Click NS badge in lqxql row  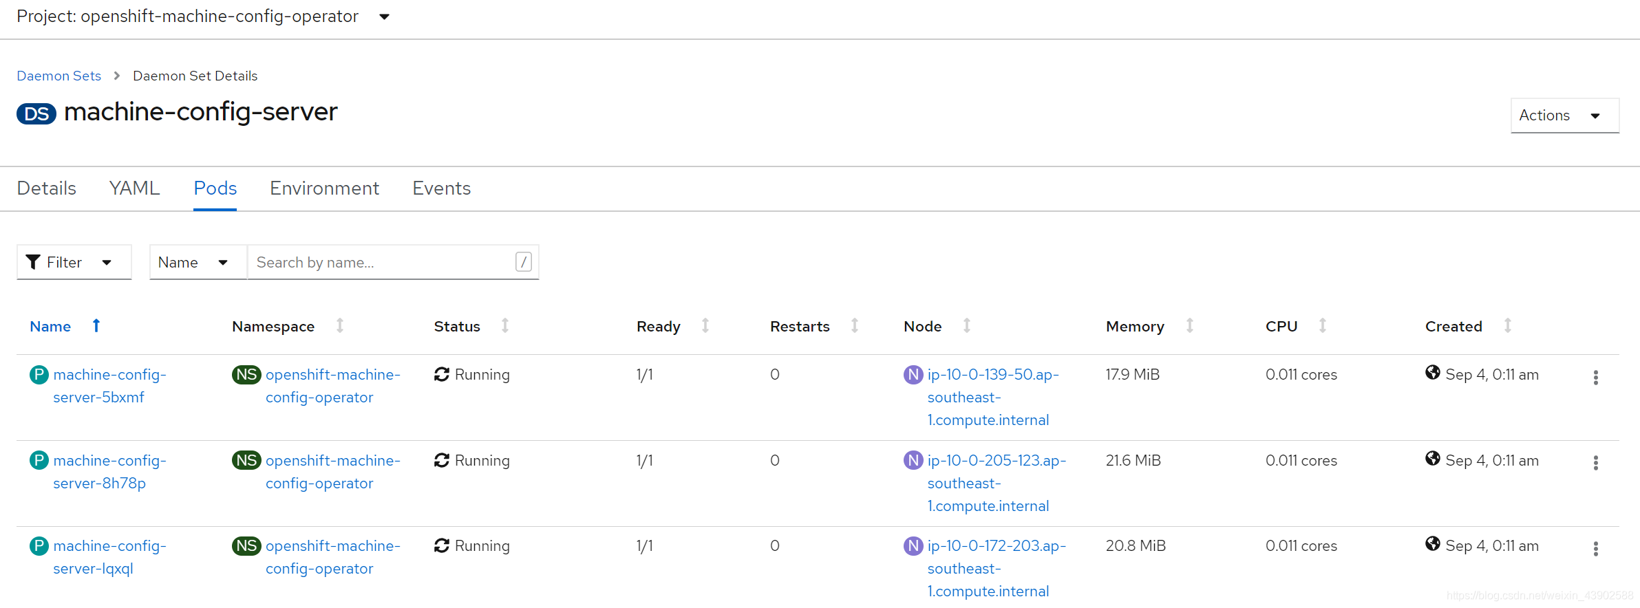click(x=246, y=546)
